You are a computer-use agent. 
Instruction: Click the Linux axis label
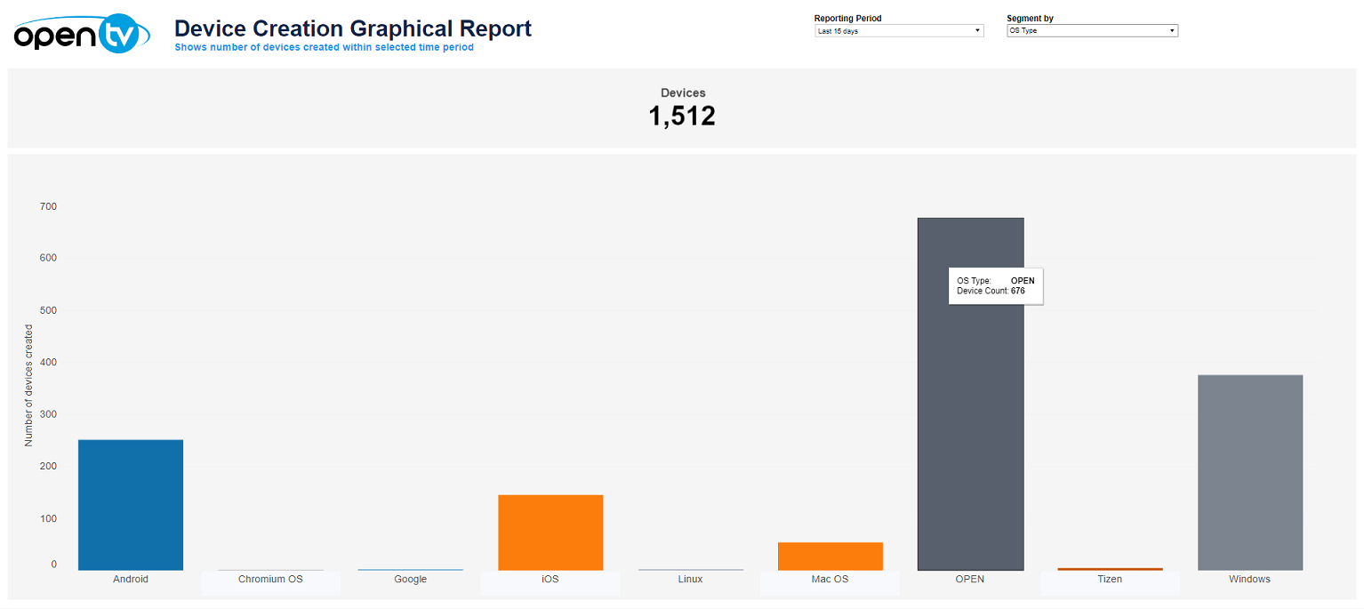click(x=690, y=580)
